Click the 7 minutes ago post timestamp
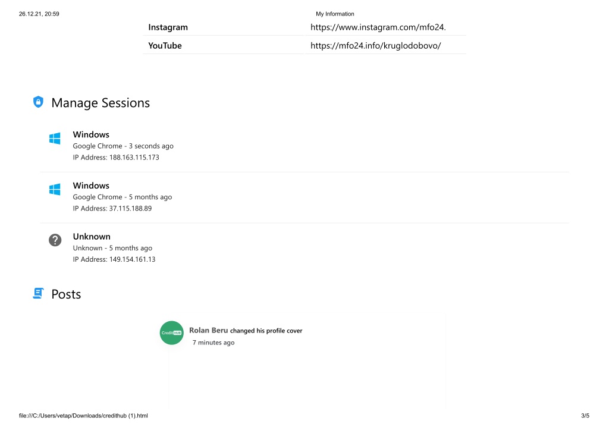The width and height of the screenshot is (609, 430). click(x=214, y=342)
